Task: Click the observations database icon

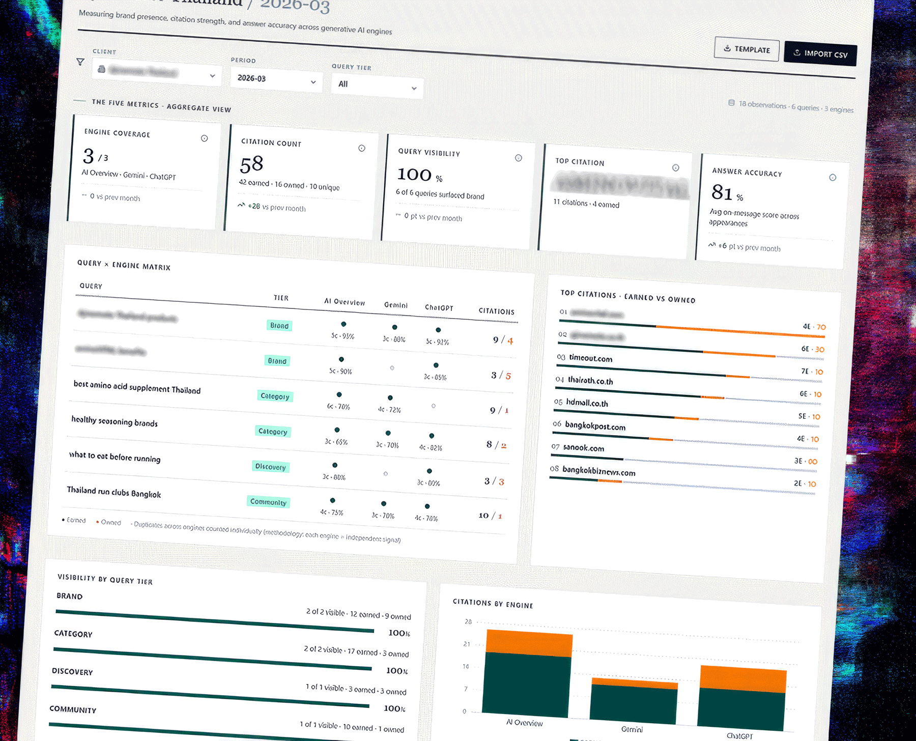Action: click(x=731, y=103)
